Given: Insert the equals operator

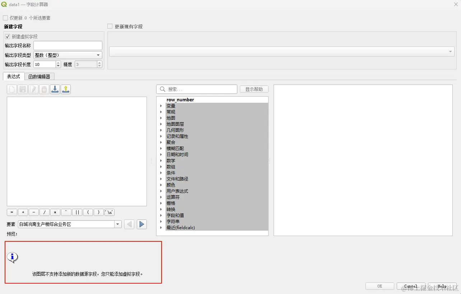Looking at the screenshot, I should click(12, 212).
